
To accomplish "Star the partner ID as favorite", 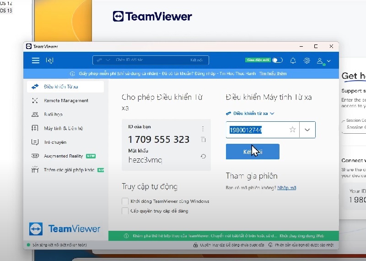I will pyautogui.click(x=292, y=130).
